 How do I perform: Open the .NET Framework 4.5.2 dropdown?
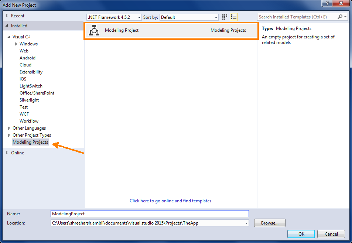114,17
